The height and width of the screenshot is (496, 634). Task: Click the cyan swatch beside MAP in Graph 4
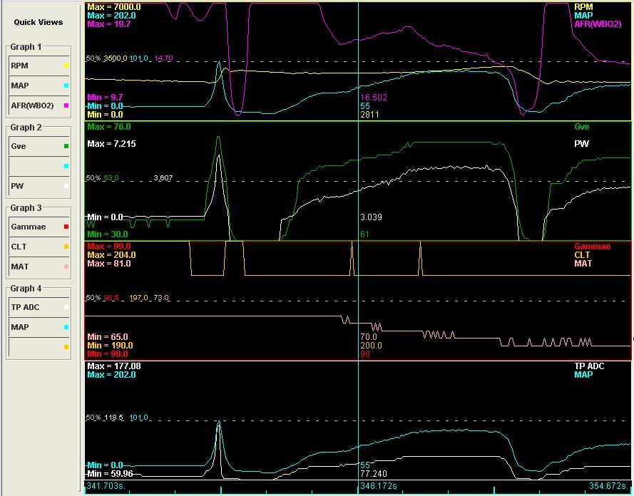(66, 327)
